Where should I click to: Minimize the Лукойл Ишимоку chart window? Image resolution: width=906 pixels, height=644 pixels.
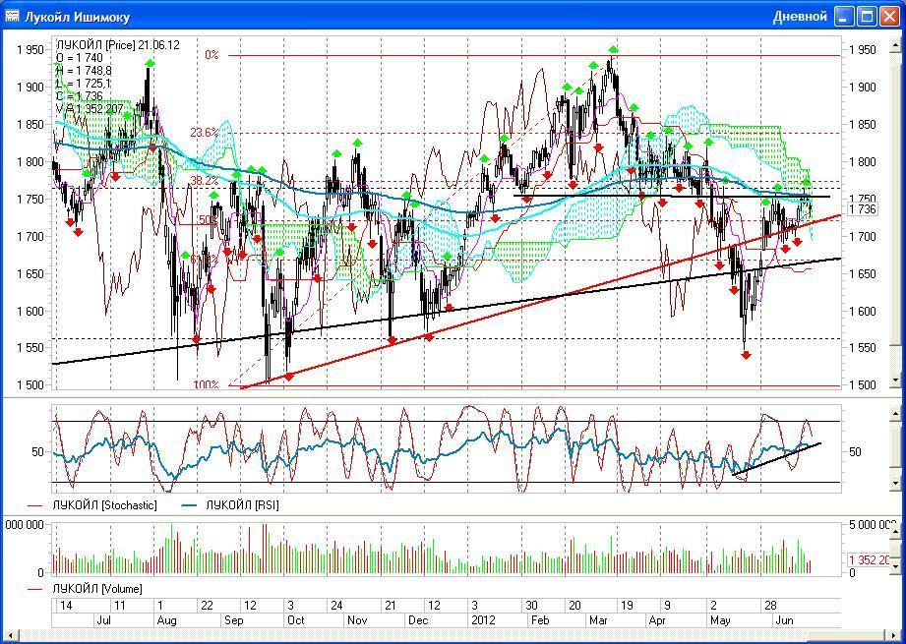(845, 16)
